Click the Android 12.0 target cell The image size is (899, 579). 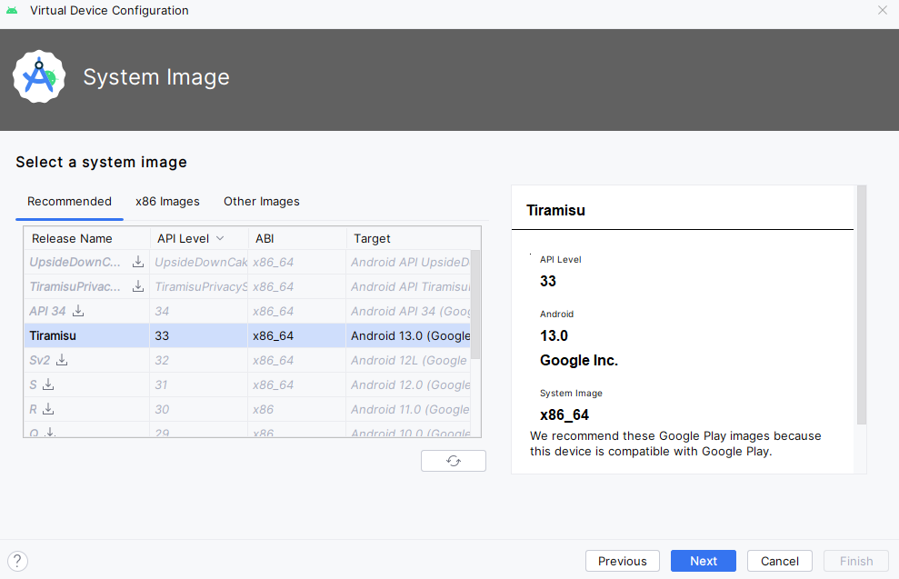pyautogui.click(x=409, y=384)
